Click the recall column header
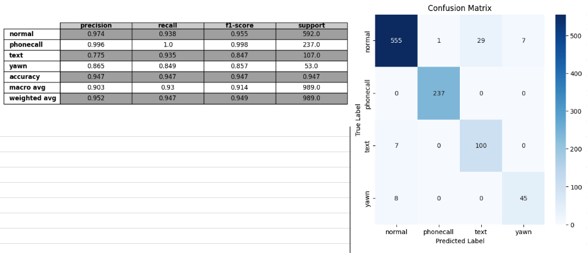The height and width of the screenshot is (253, 587). pos(168,26)
